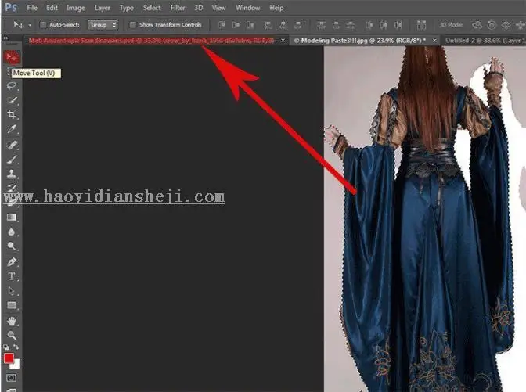
Task: Select the Horizontal Type tool
Action: click(12, 276)
